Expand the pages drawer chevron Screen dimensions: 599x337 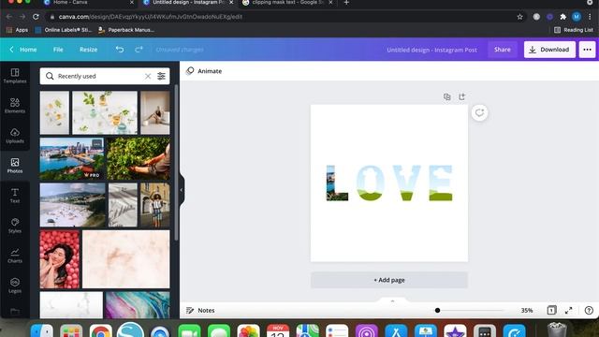coord(392,301)
